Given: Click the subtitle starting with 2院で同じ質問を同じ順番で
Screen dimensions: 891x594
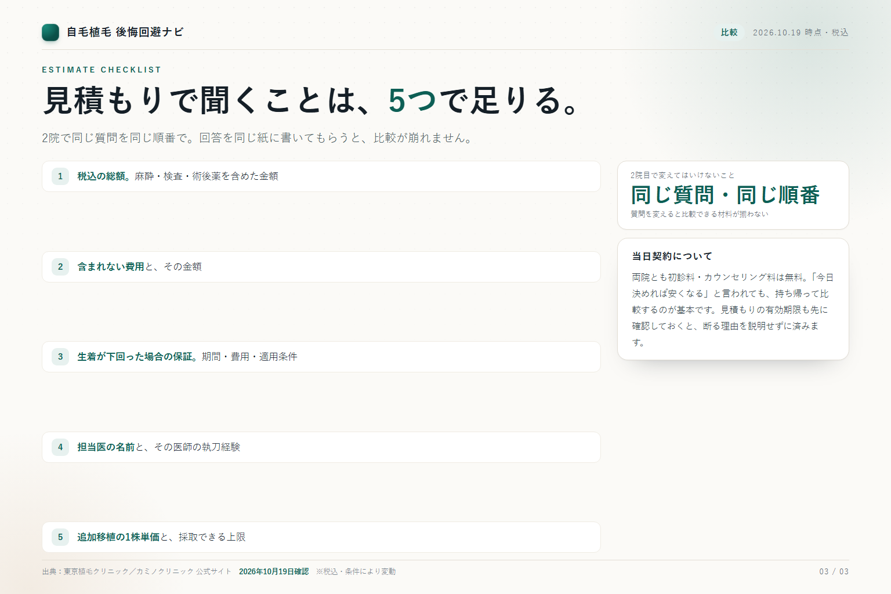Looking at the screenshot, I should point(258,137).
